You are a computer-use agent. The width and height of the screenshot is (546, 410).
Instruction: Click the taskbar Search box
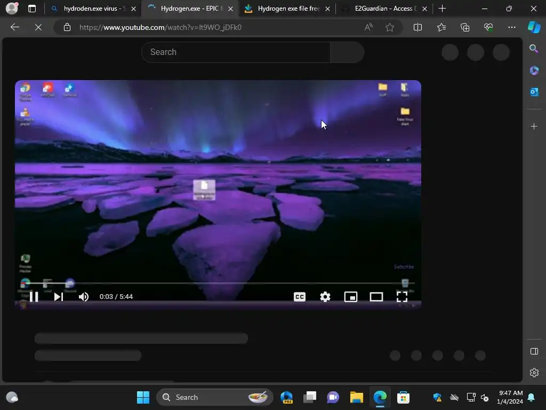click(215, 397)
